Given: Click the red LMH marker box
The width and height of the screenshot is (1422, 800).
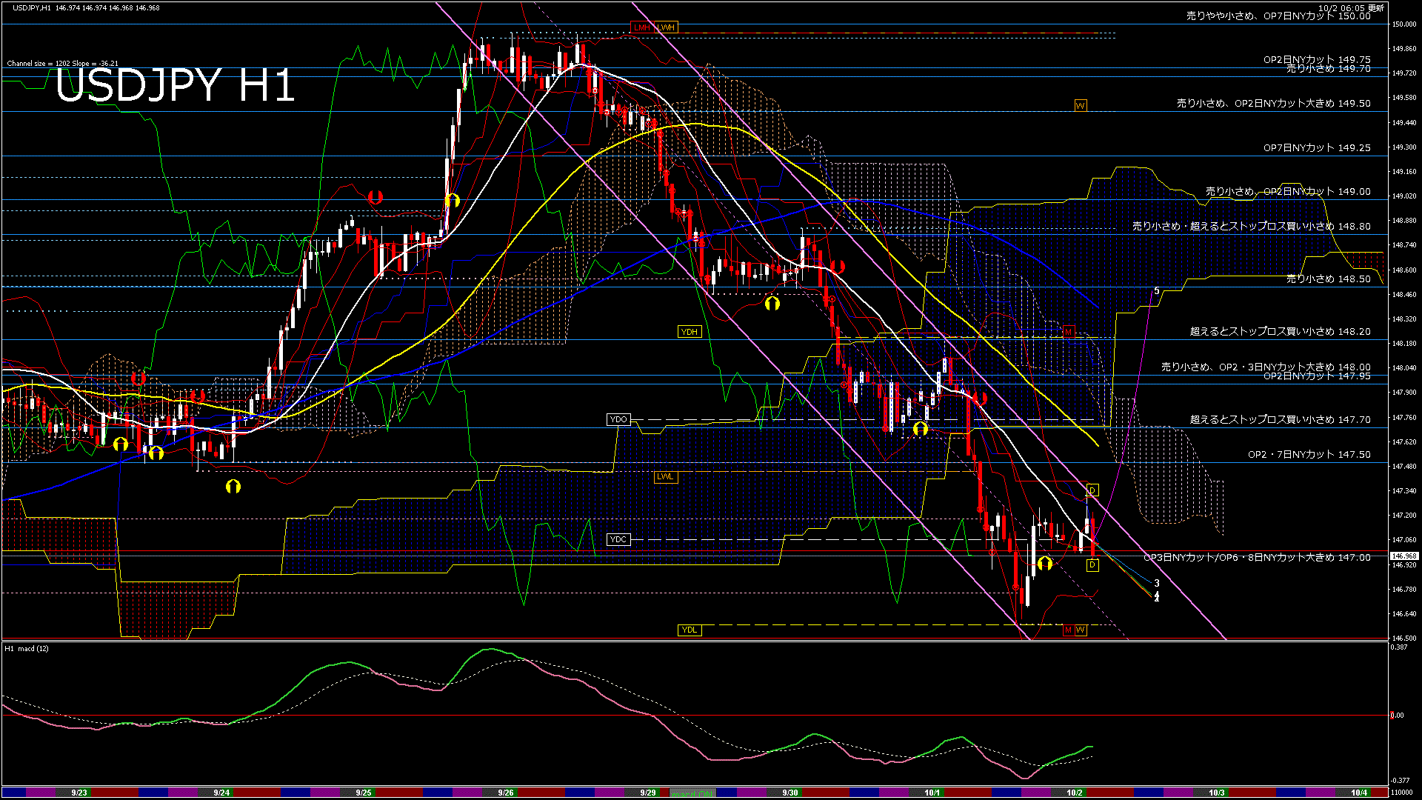Looking at the screenshot, I should pyautogui.click(x=641, y=28).
